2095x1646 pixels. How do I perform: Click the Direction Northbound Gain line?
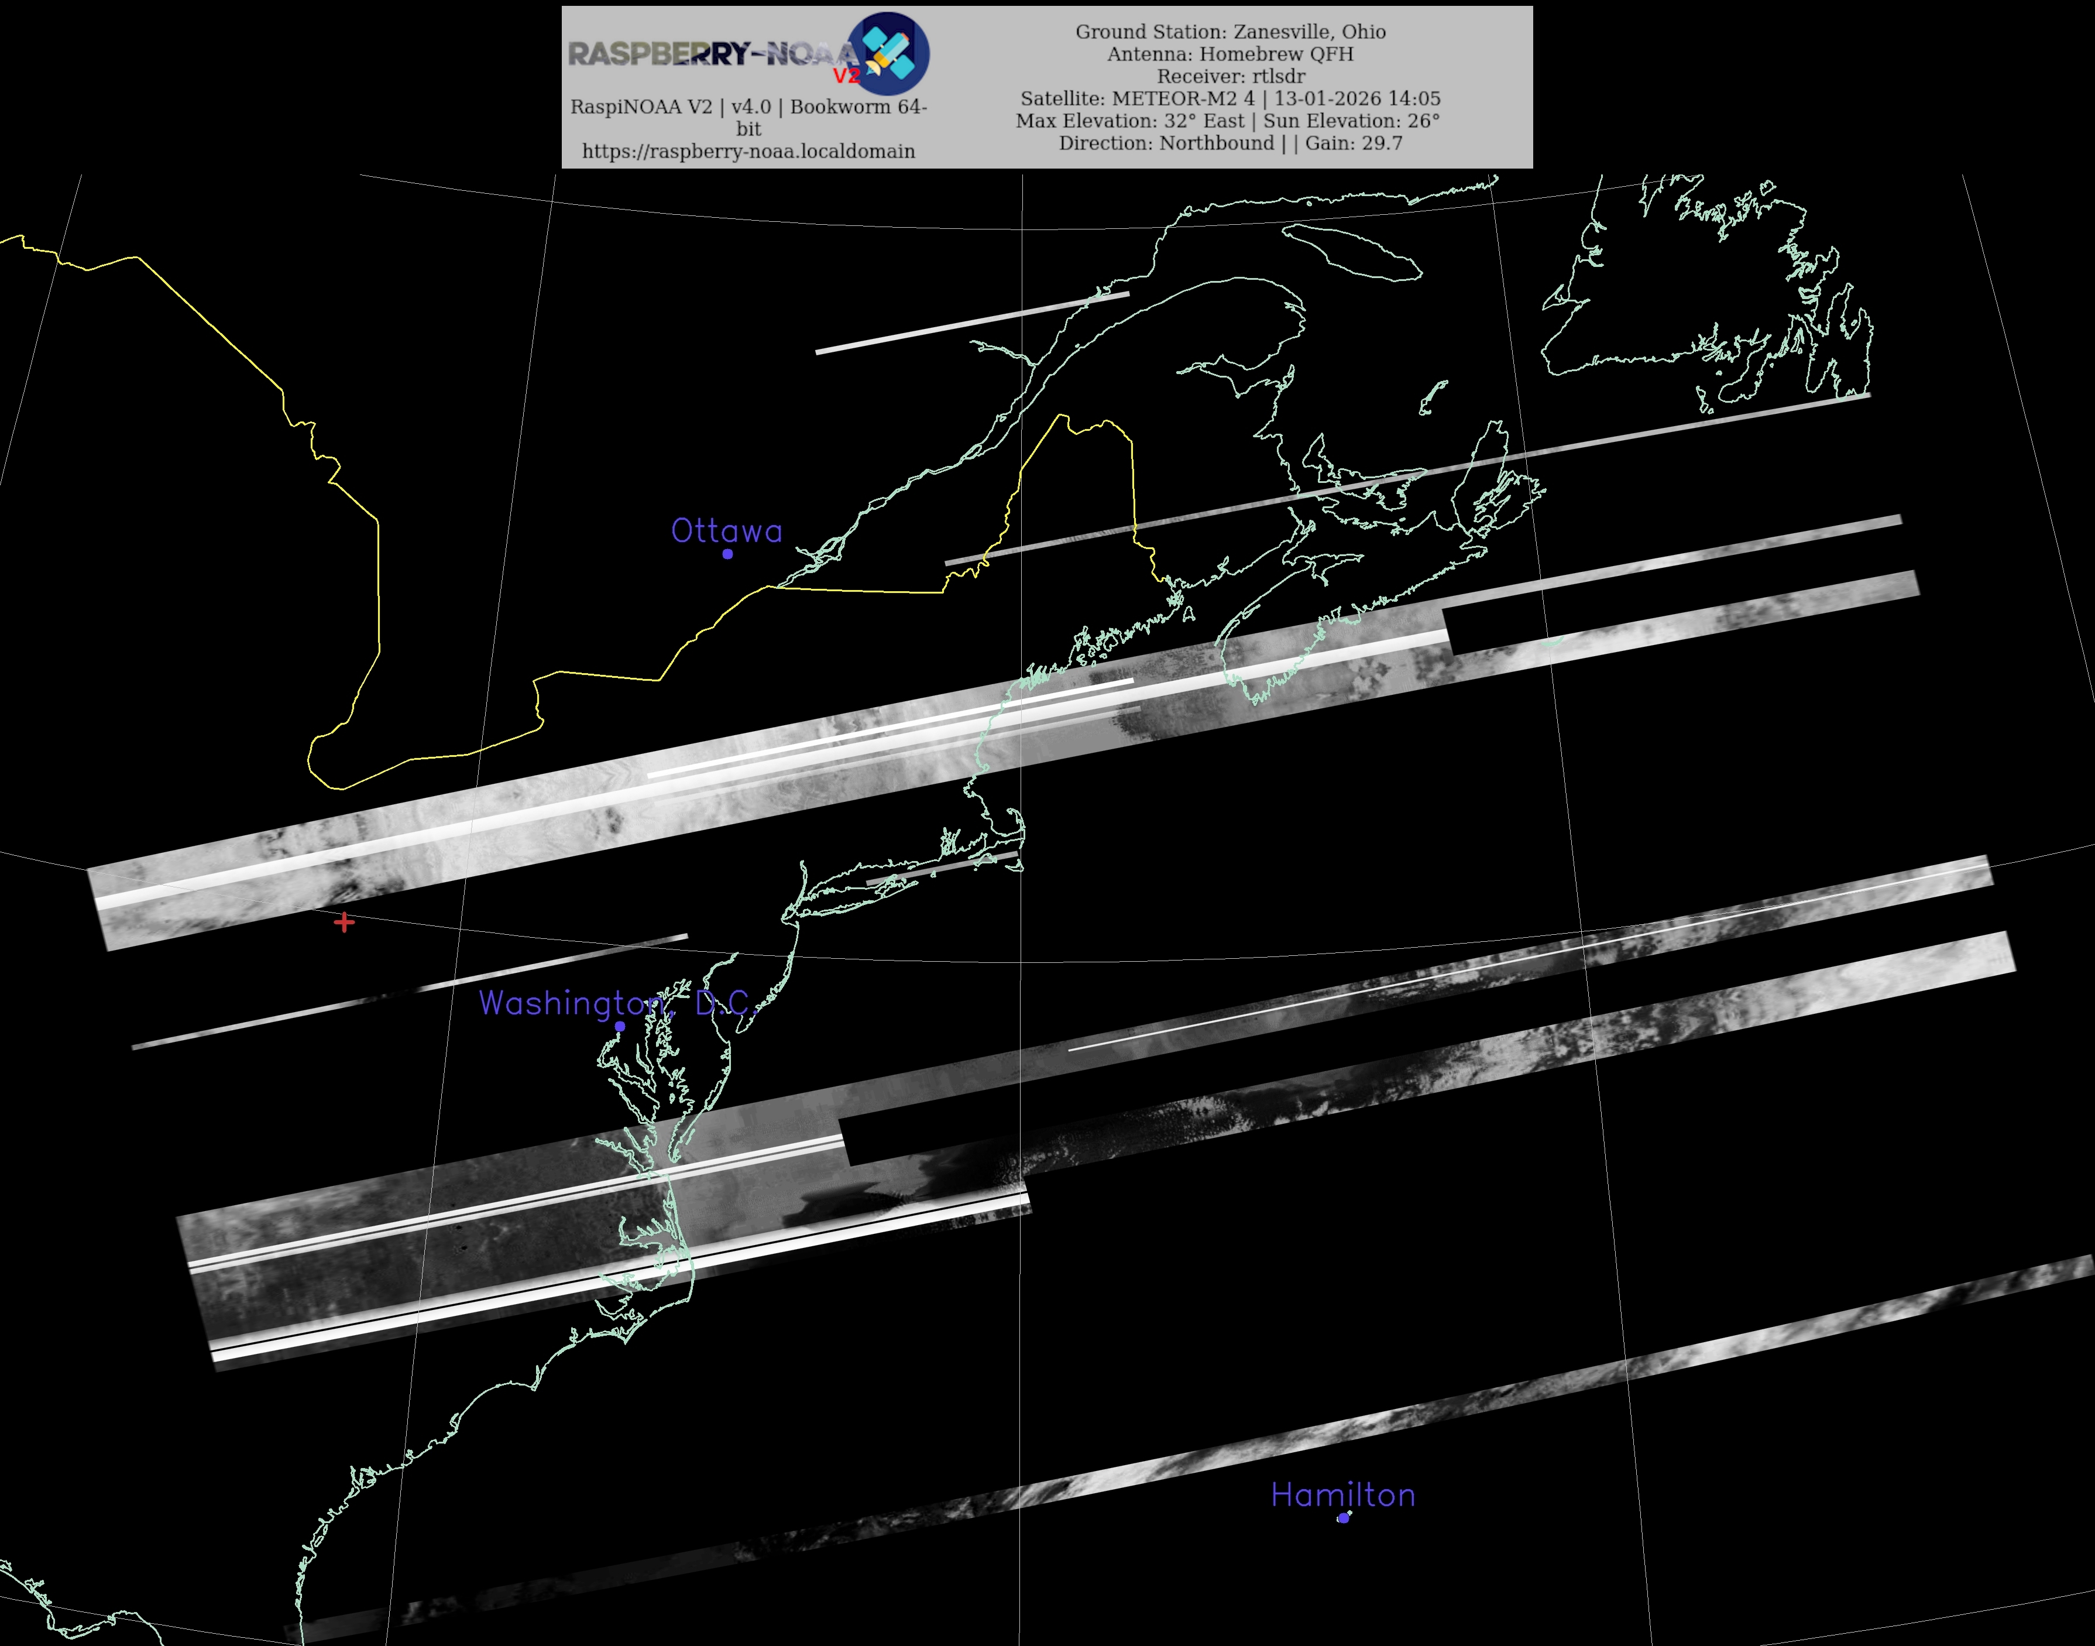(x=1230, y=143)
